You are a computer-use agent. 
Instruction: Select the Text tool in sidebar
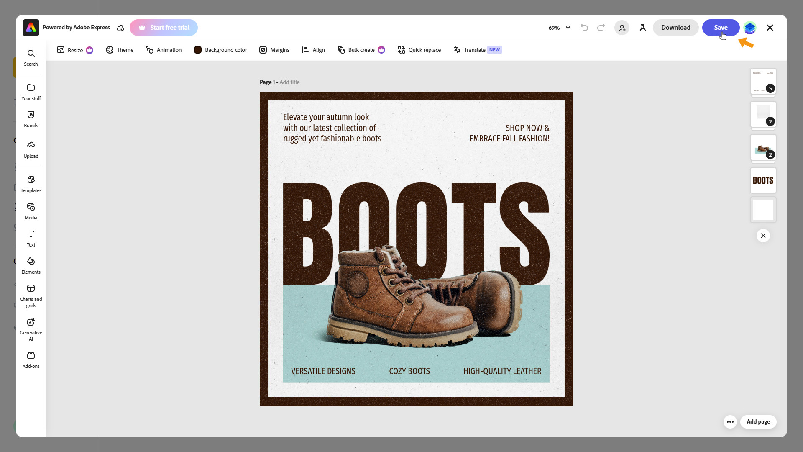(x=31, y=238)
